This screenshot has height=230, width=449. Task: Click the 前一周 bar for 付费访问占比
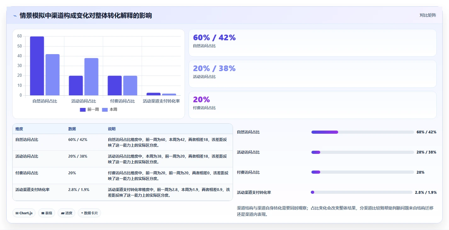[115, 86]
